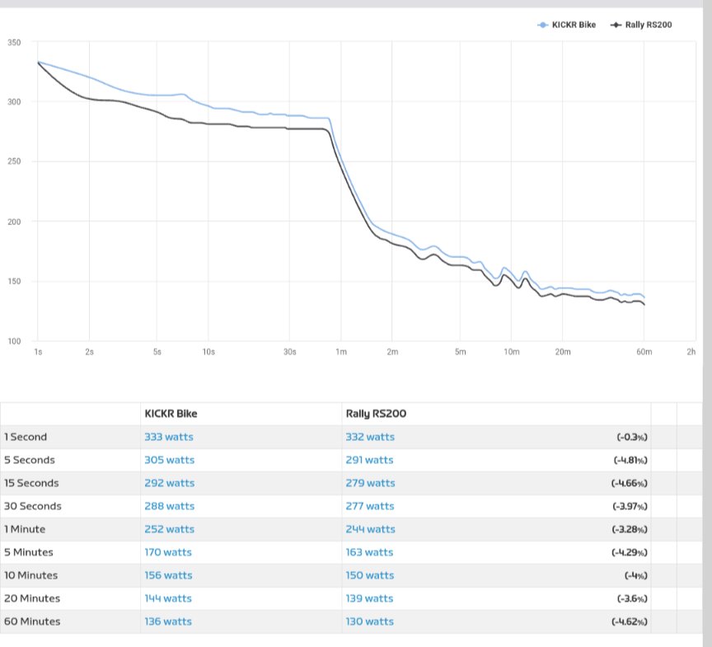The width and height of the screenshot is (712, 647).
Task: Click the KICKR Bike table column header
Action: coord(171,414)
